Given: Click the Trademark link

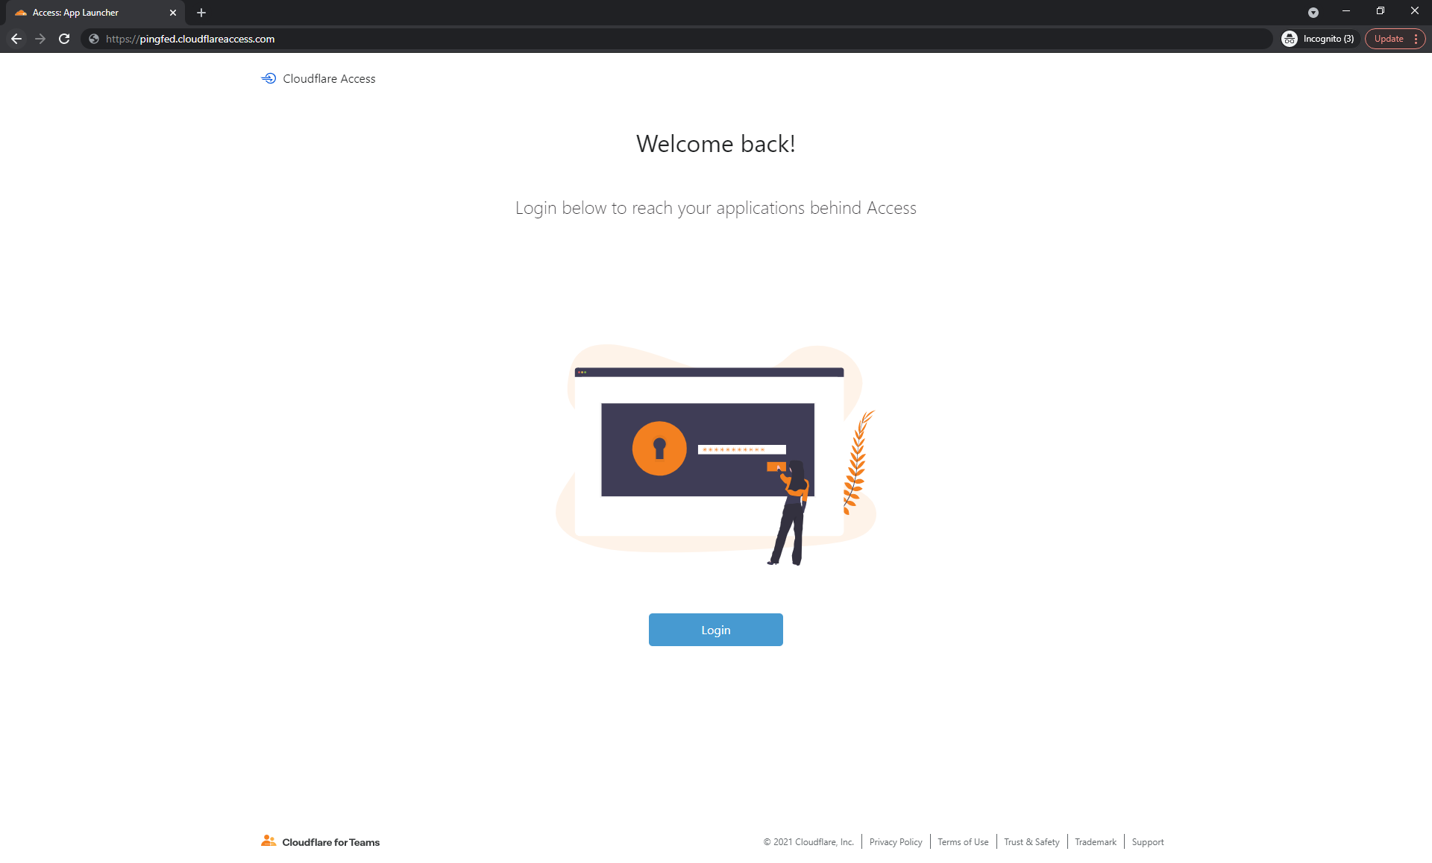Looking at the screenshot, I should [1094, 841].
